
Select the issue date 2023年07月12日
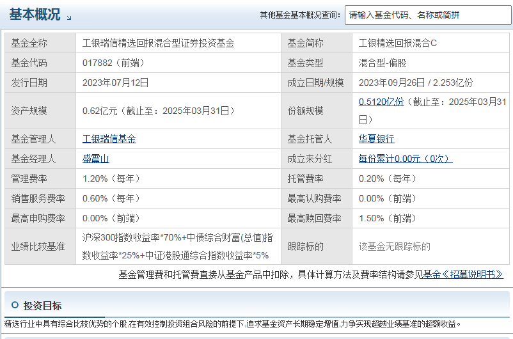(116, 83)
